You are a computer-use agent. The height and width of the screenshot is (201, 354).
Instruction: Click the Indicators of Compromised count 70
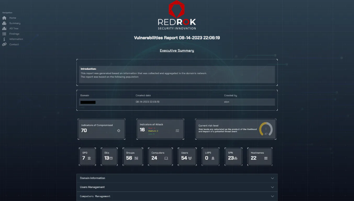tap(84, 130)
